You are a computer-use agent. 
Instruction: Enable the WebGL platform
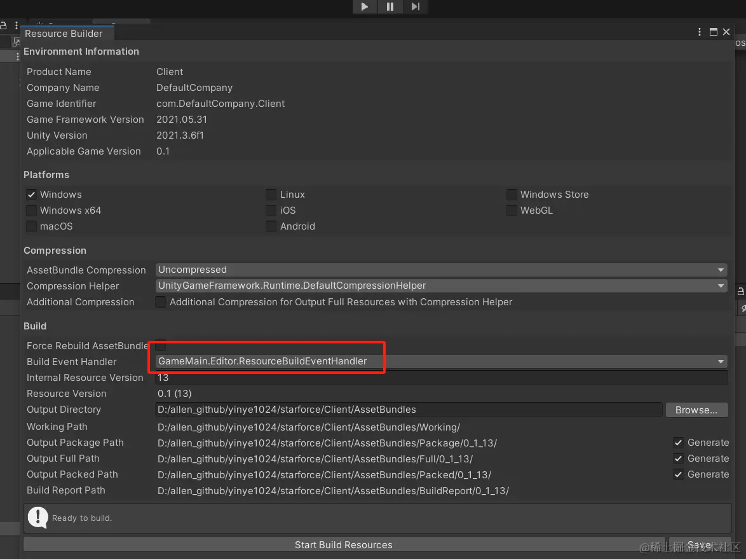point(512,210)
